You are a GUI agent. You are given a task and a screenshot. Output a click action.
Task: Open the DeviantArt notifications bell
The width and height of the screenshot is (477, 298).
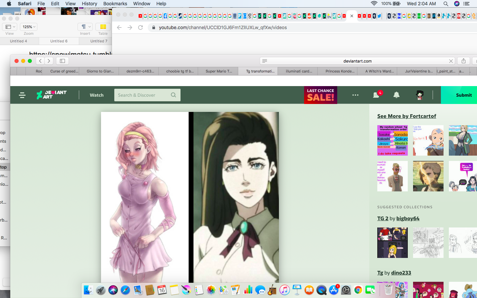396,95
